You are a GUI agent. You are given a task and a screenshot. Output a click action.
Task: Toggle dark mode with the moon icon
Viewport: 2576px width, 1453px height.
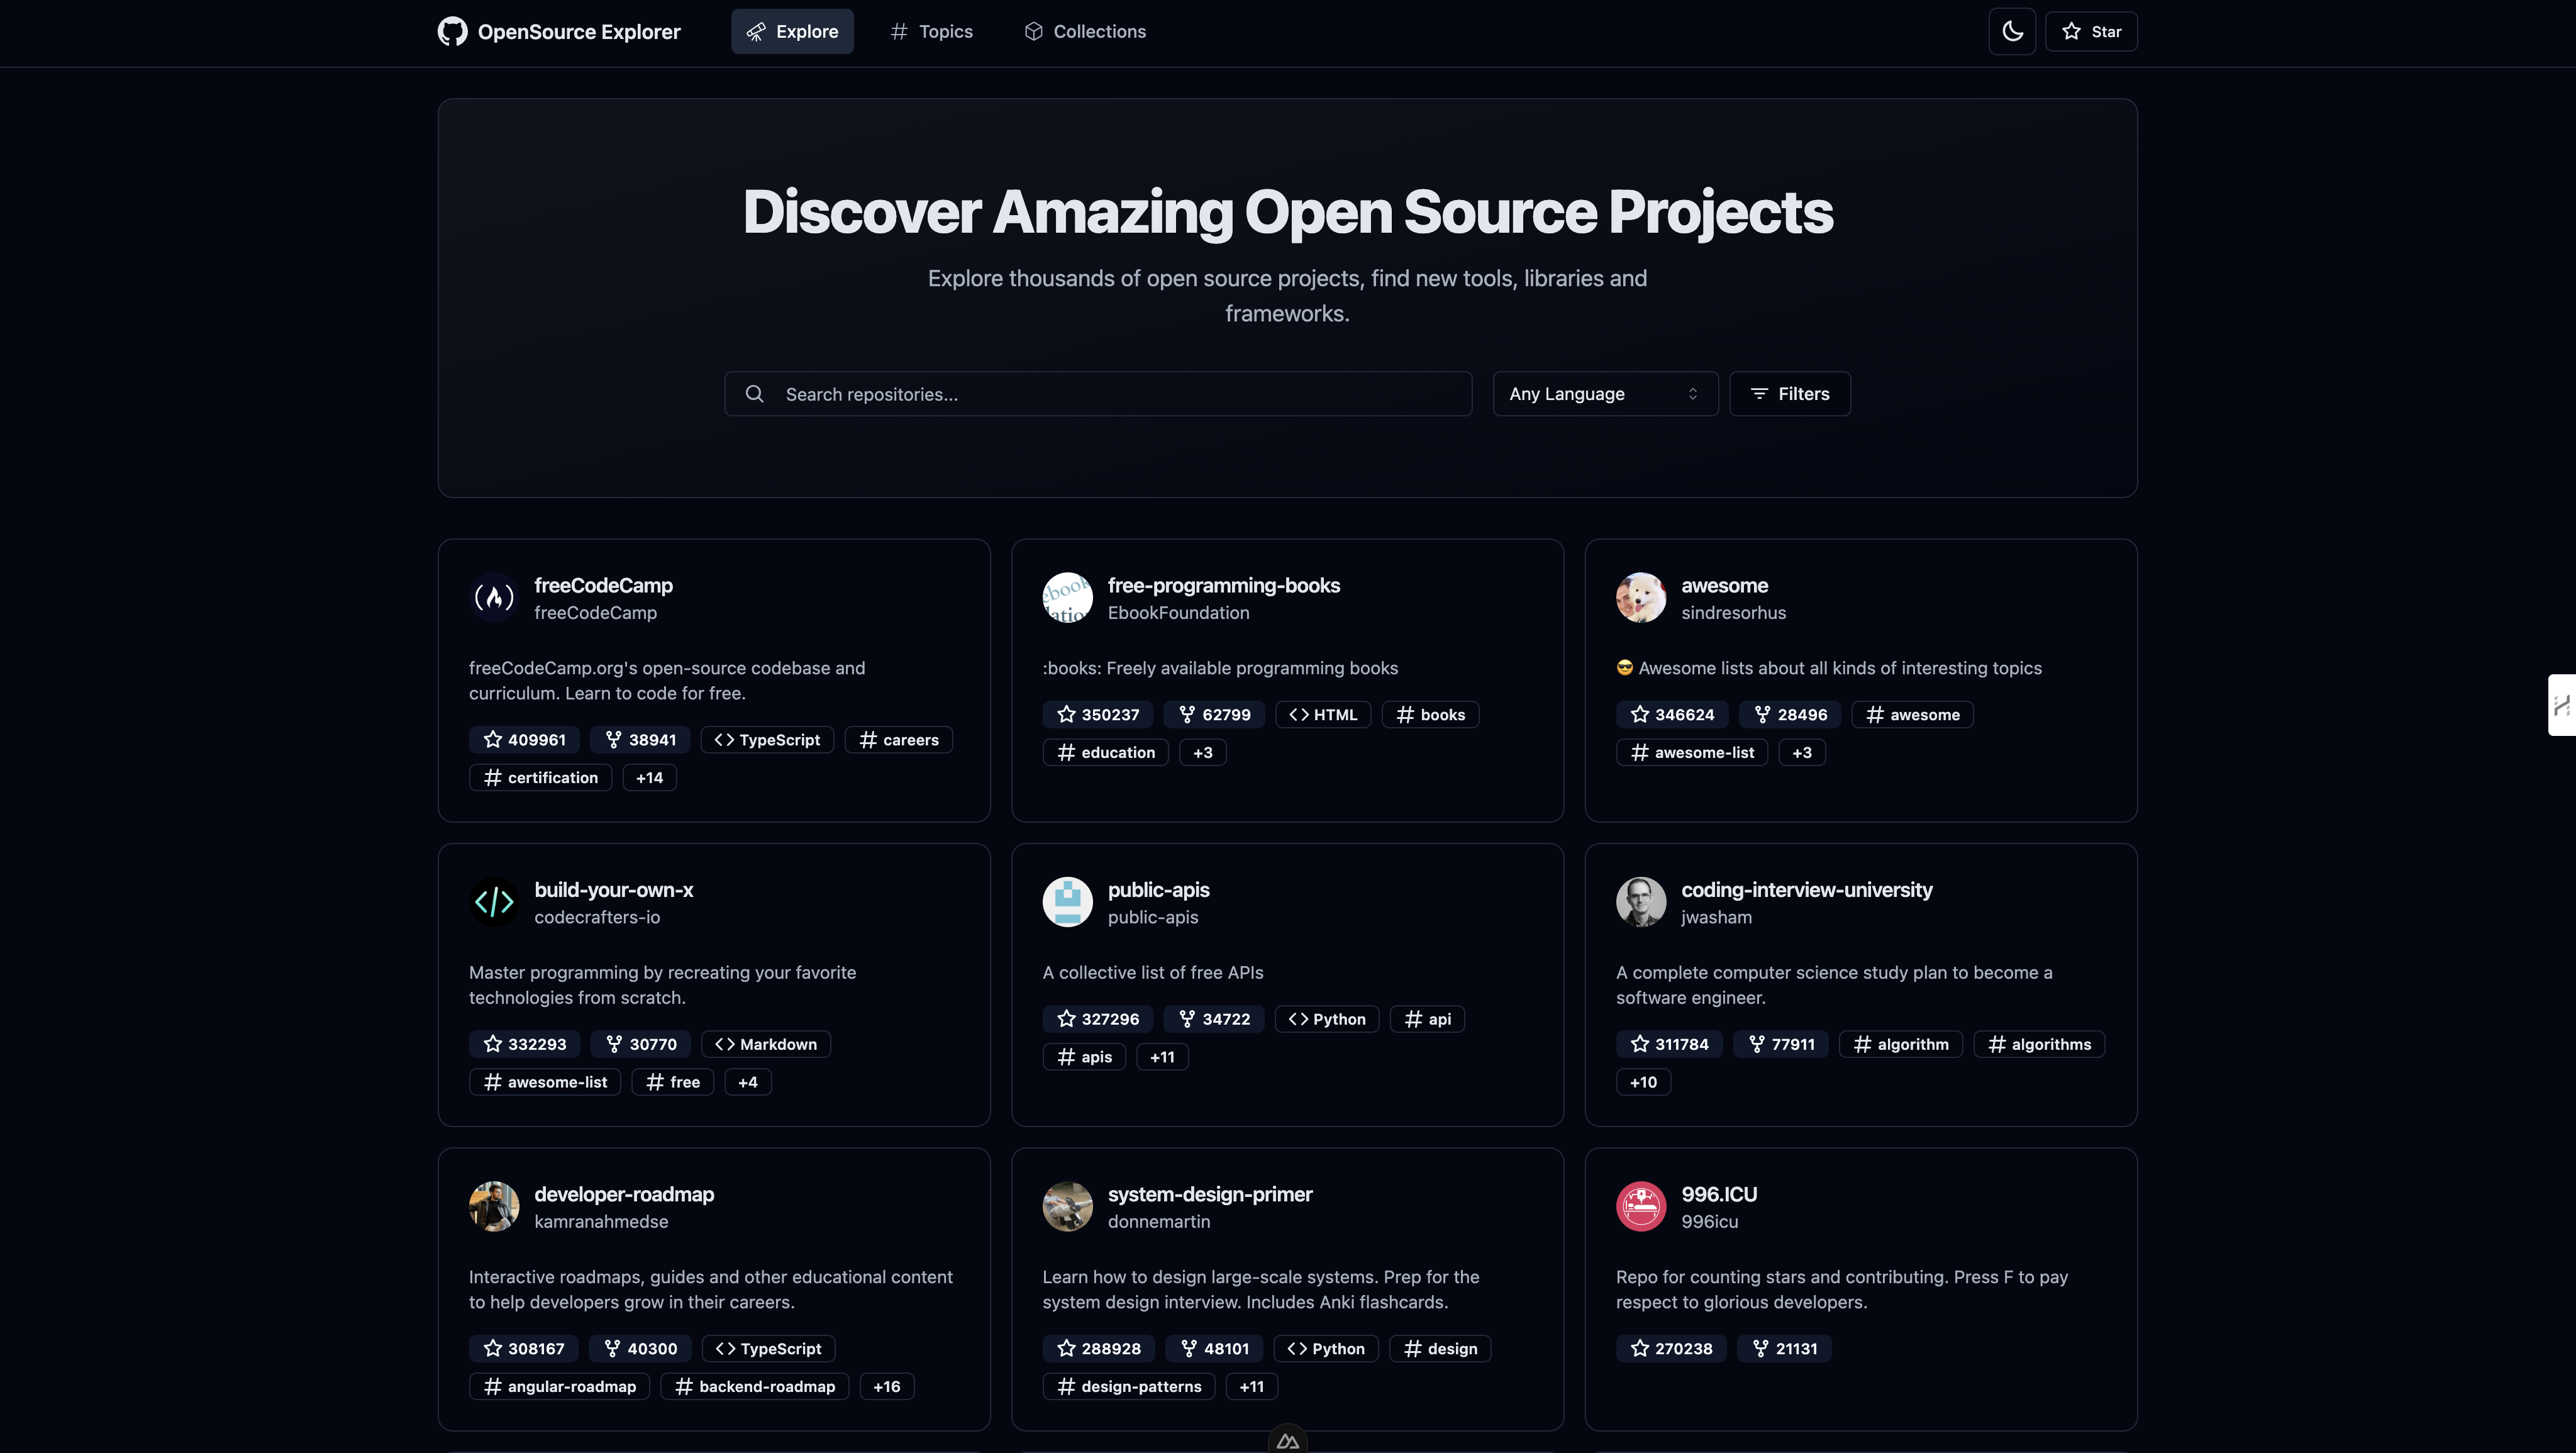(2012, 31)
